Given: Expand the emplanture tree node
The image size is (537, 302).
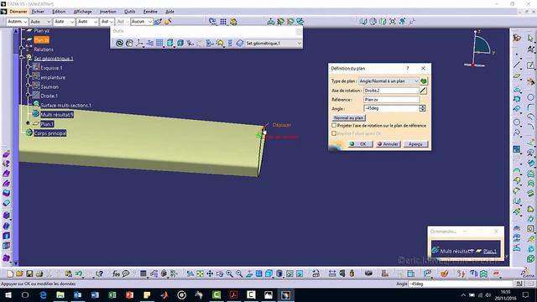Looking at the screenshot, I should click(29, 76).
